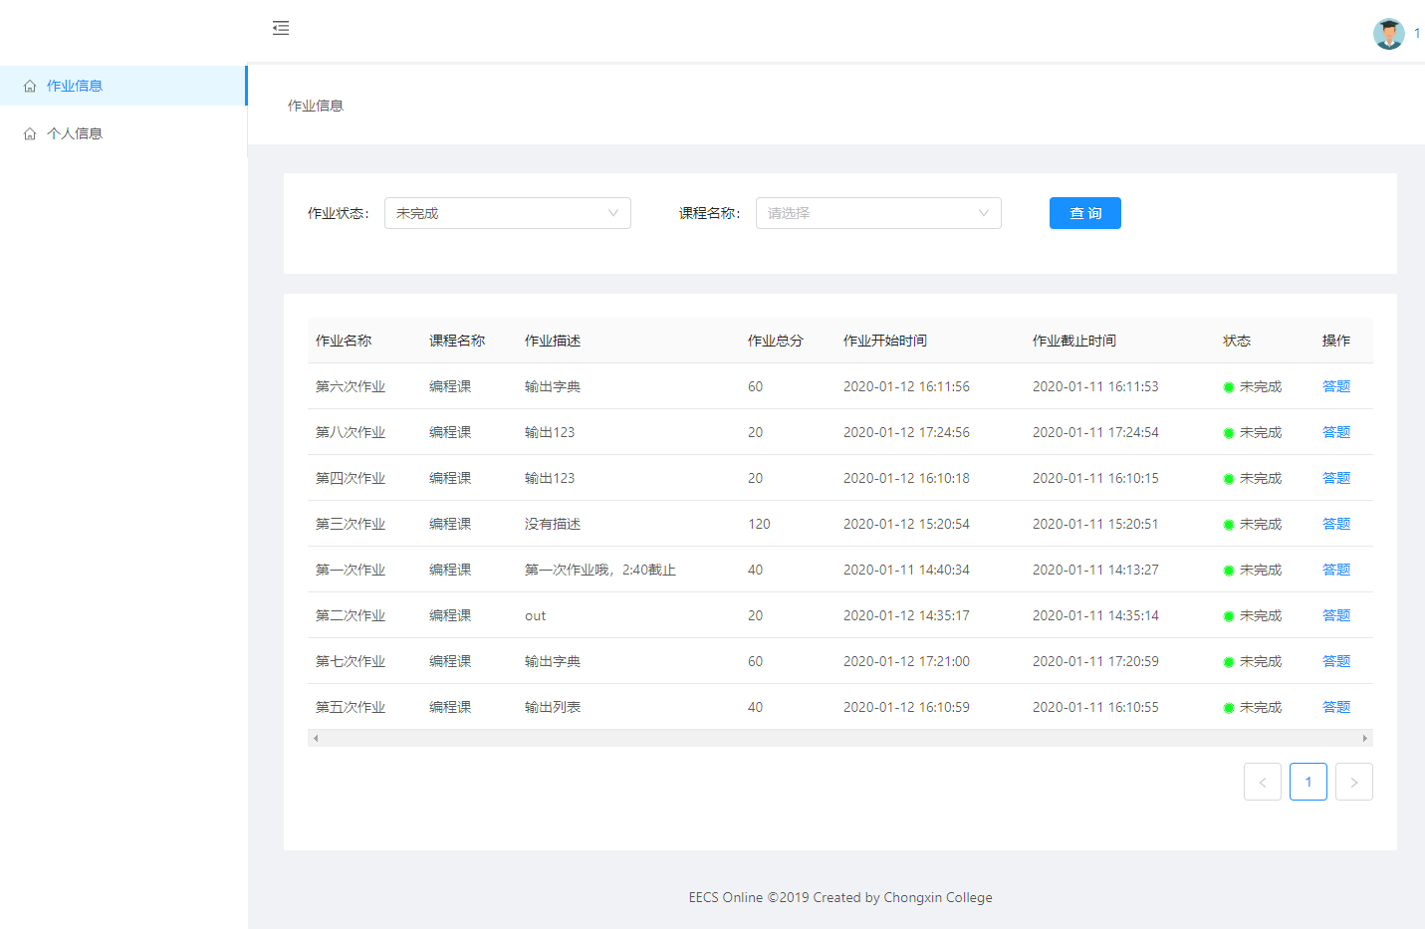The image size is (1425, 929).
Task: Click deadline 2020-01-11 17:24:54
Action: 1095,432
